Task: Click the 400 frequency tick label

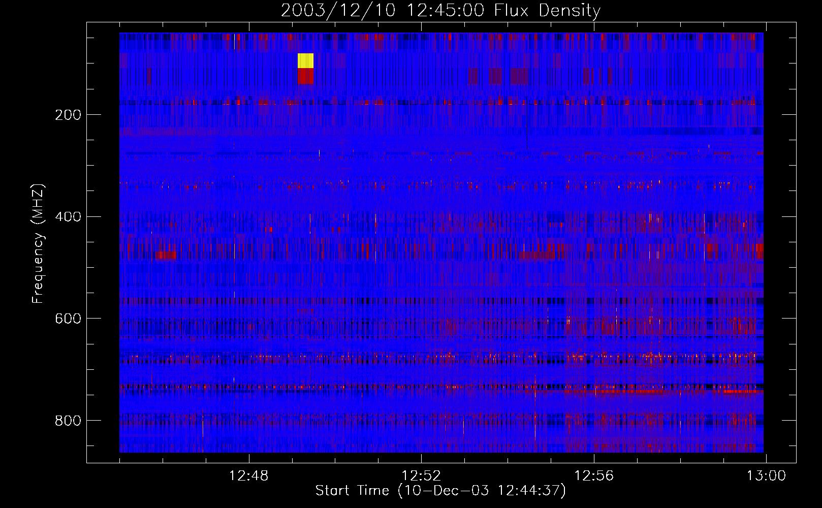Action: [x=68, y=217]
